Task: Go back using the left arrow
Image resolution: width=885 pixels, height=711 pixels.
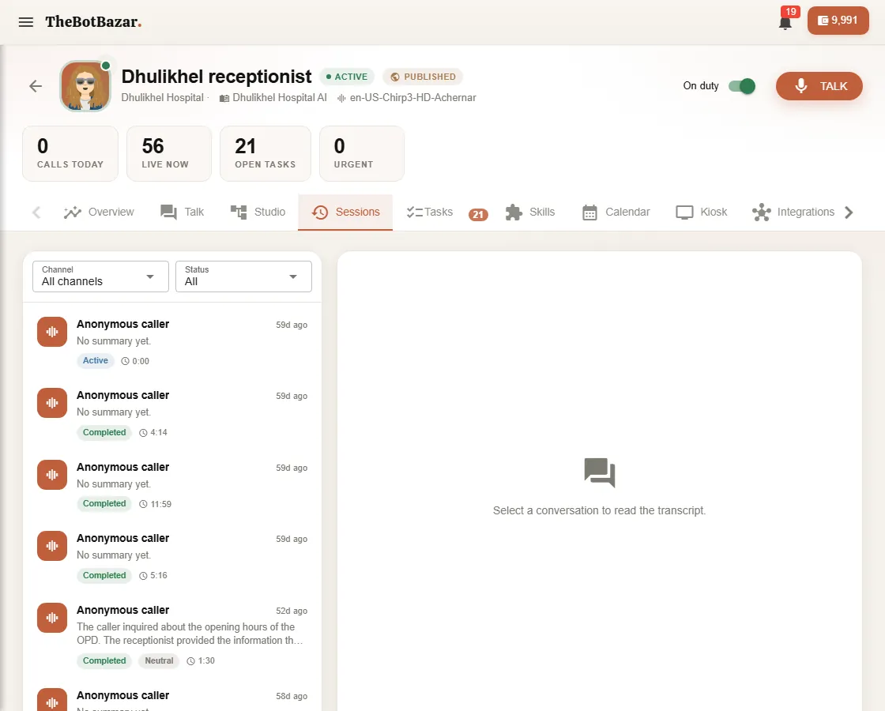Action: 36,86
